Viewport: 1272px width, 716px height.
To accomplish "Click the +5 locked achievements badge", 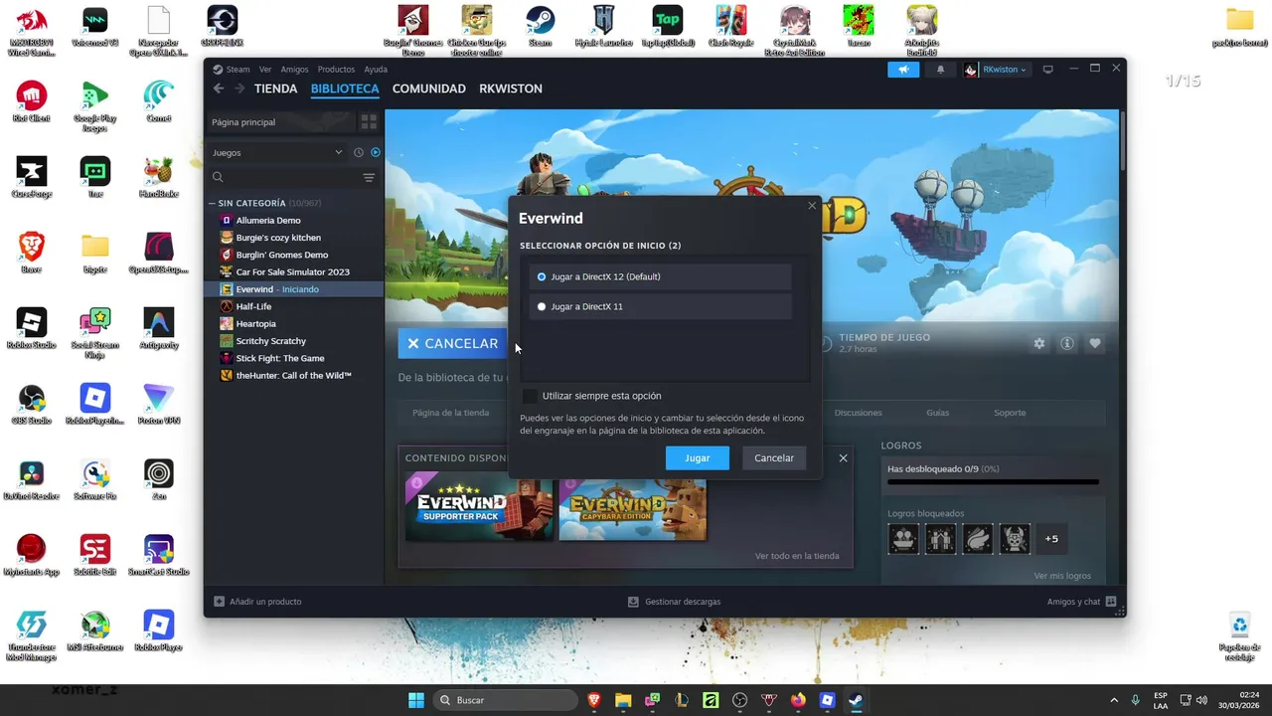I will pyautogui.click(x=1051, y=539).
